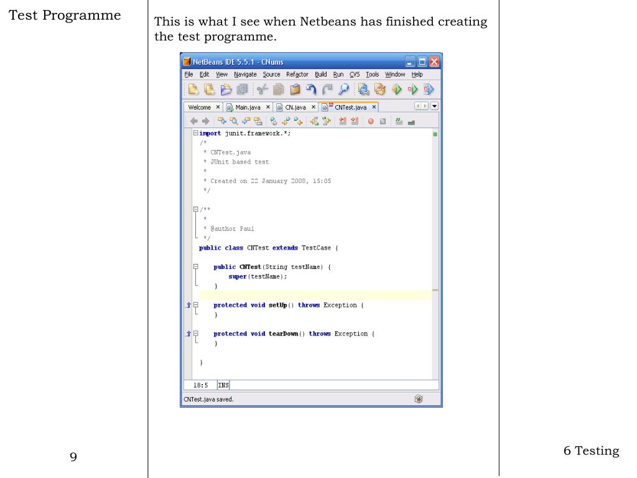Viewport: 637px width, 478px height.
Task: Click the Open Project folder icon
Action: pyautogui.click(x=226, y=89)
